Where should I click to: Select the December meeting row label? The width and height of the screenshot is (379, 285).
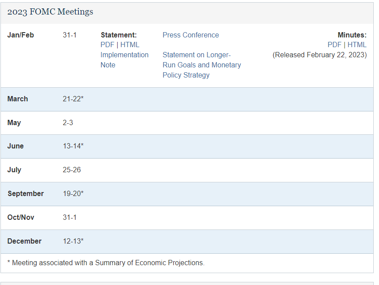[24, 241]
